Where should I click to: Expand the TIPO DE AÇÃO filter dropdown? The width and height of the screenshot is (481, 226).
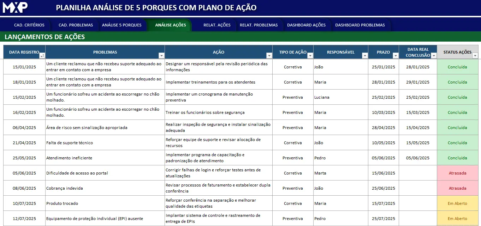(310, 56)
